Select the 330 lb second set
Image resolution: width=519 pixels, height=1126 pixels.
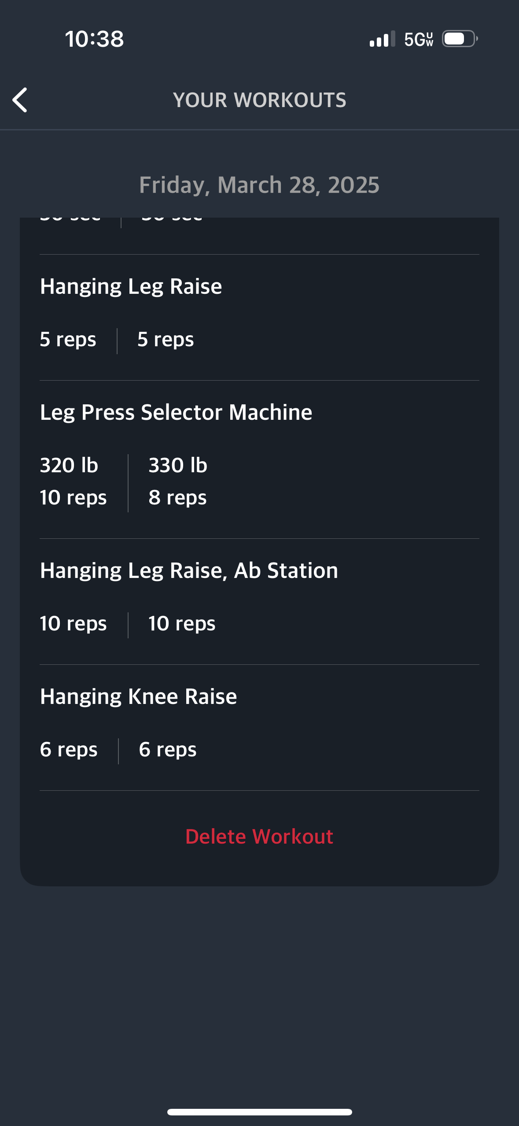click(178, 465)
